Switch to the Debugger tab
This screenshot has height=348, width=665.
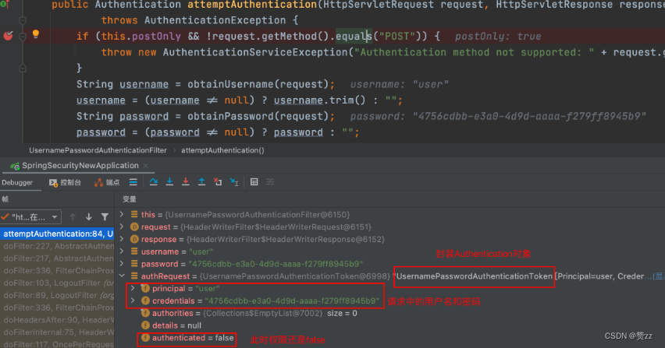click(17, 183)
